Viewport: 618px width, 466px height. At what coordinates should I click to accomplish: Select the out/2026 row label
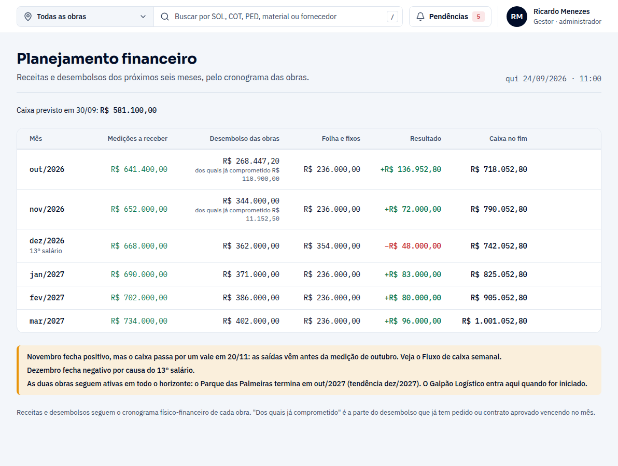coord(47,169)
